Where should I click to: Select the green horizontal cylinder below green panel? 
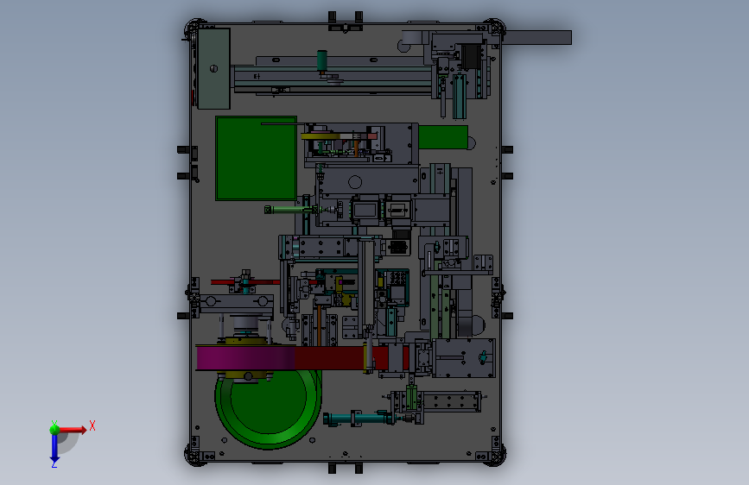pos(290,210)
